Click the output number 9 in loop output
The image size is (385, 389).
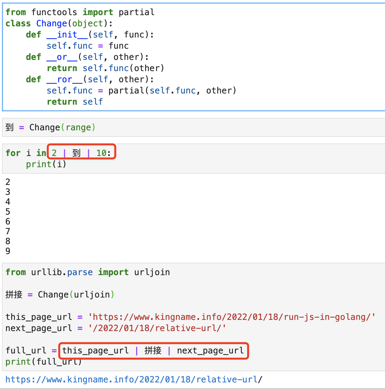pos(8,251)
